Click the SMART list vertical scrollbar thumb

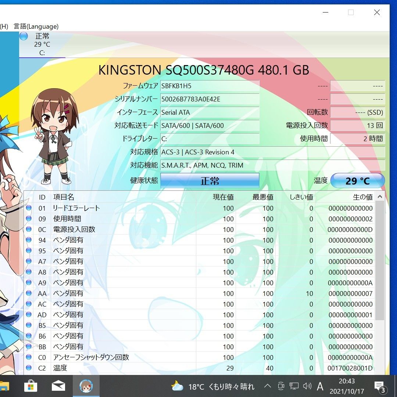tap(380, 261)
